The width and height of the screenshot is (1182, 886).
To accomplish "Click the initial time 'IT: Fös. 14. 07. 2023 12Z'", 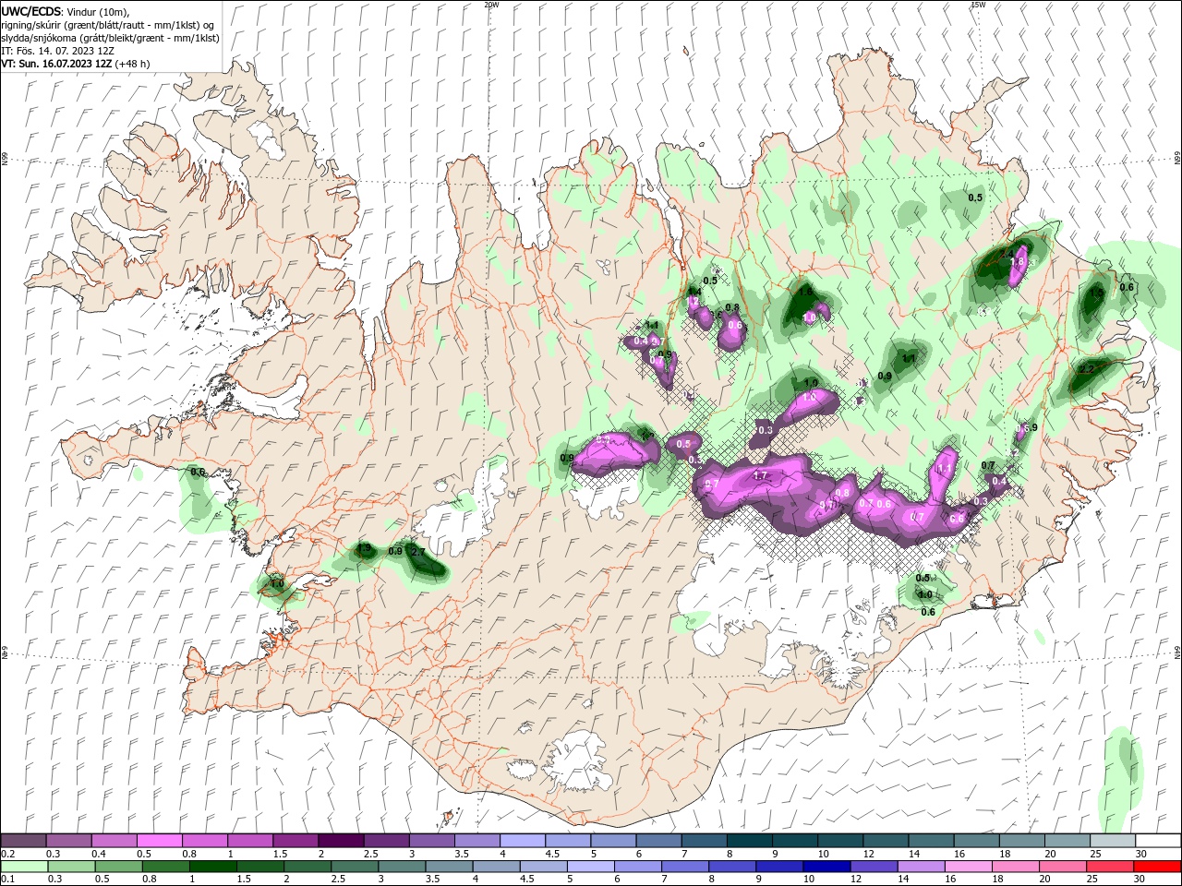I will [x=57, y=51].
